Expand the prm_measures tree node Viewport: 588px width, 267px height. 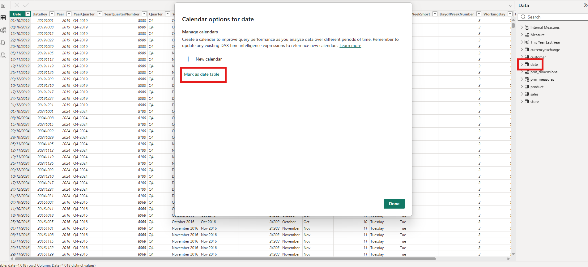point(522,79)
